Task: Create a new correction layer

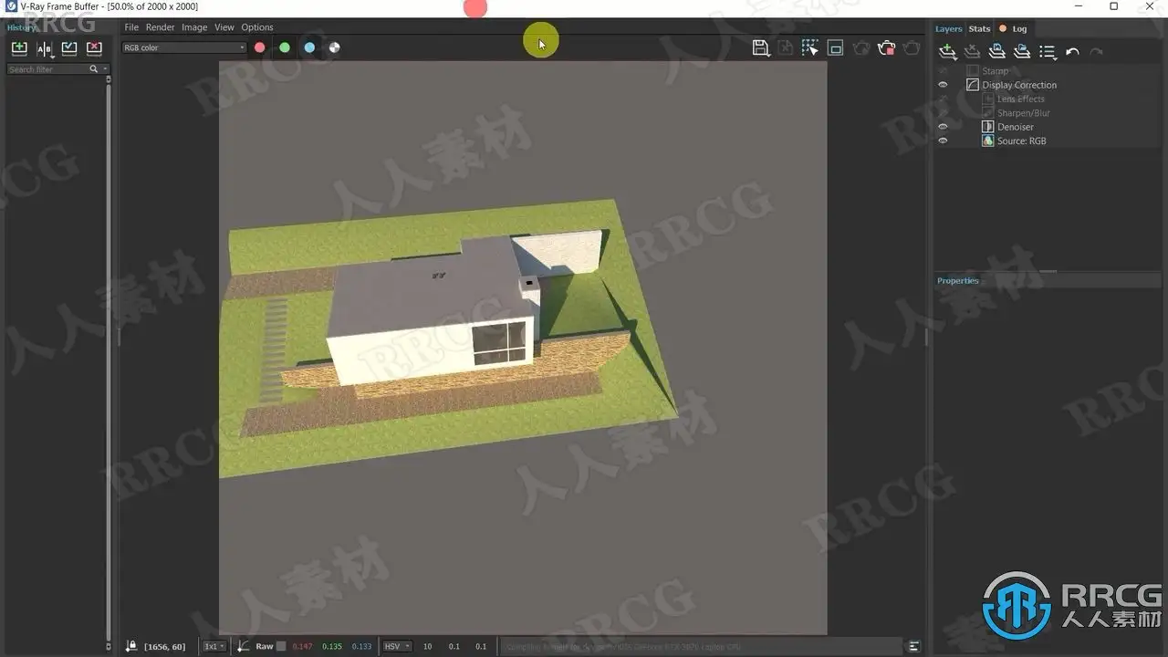Action: (948, 52)
